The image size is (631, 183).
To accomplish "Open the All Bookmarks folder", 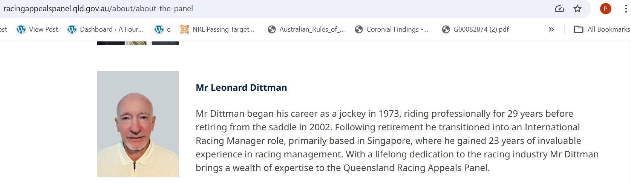I will tap(602, 29).
